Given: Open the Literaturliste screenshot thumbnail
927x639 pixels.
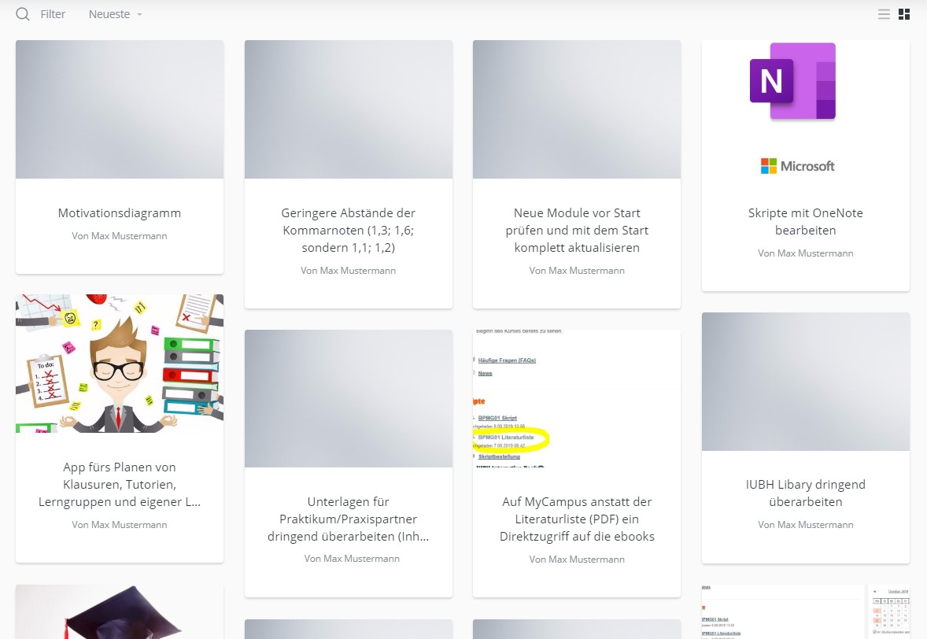Looking at the screenshot, I should 577,398.
